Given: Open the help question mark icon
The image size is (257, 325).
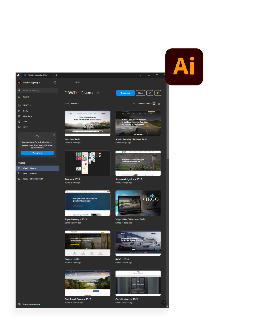Looking at the screenshot, I should (x=164, y=303).
